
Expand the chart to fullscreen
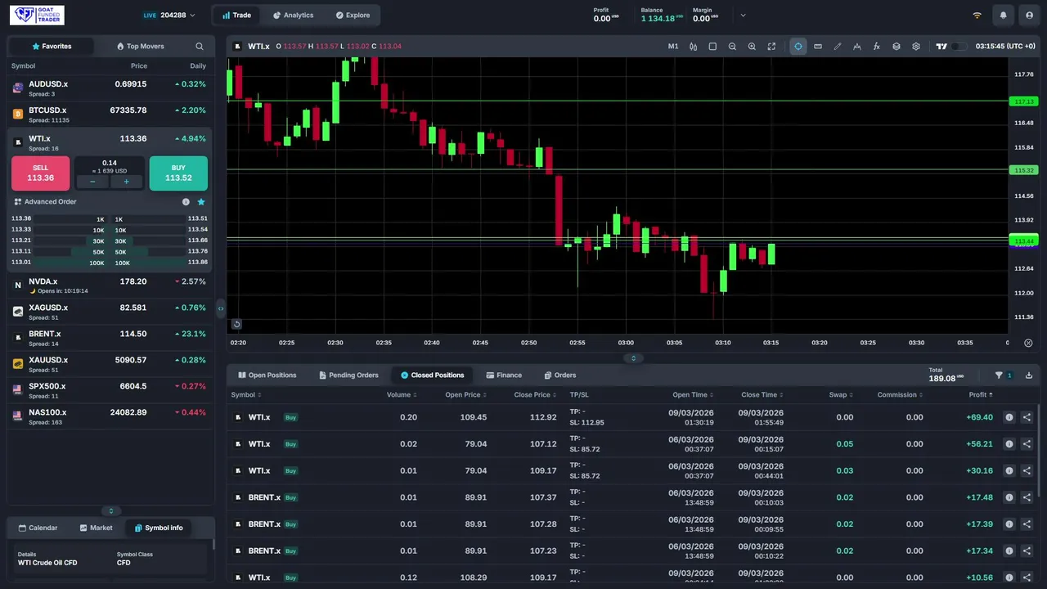[771, 47]
